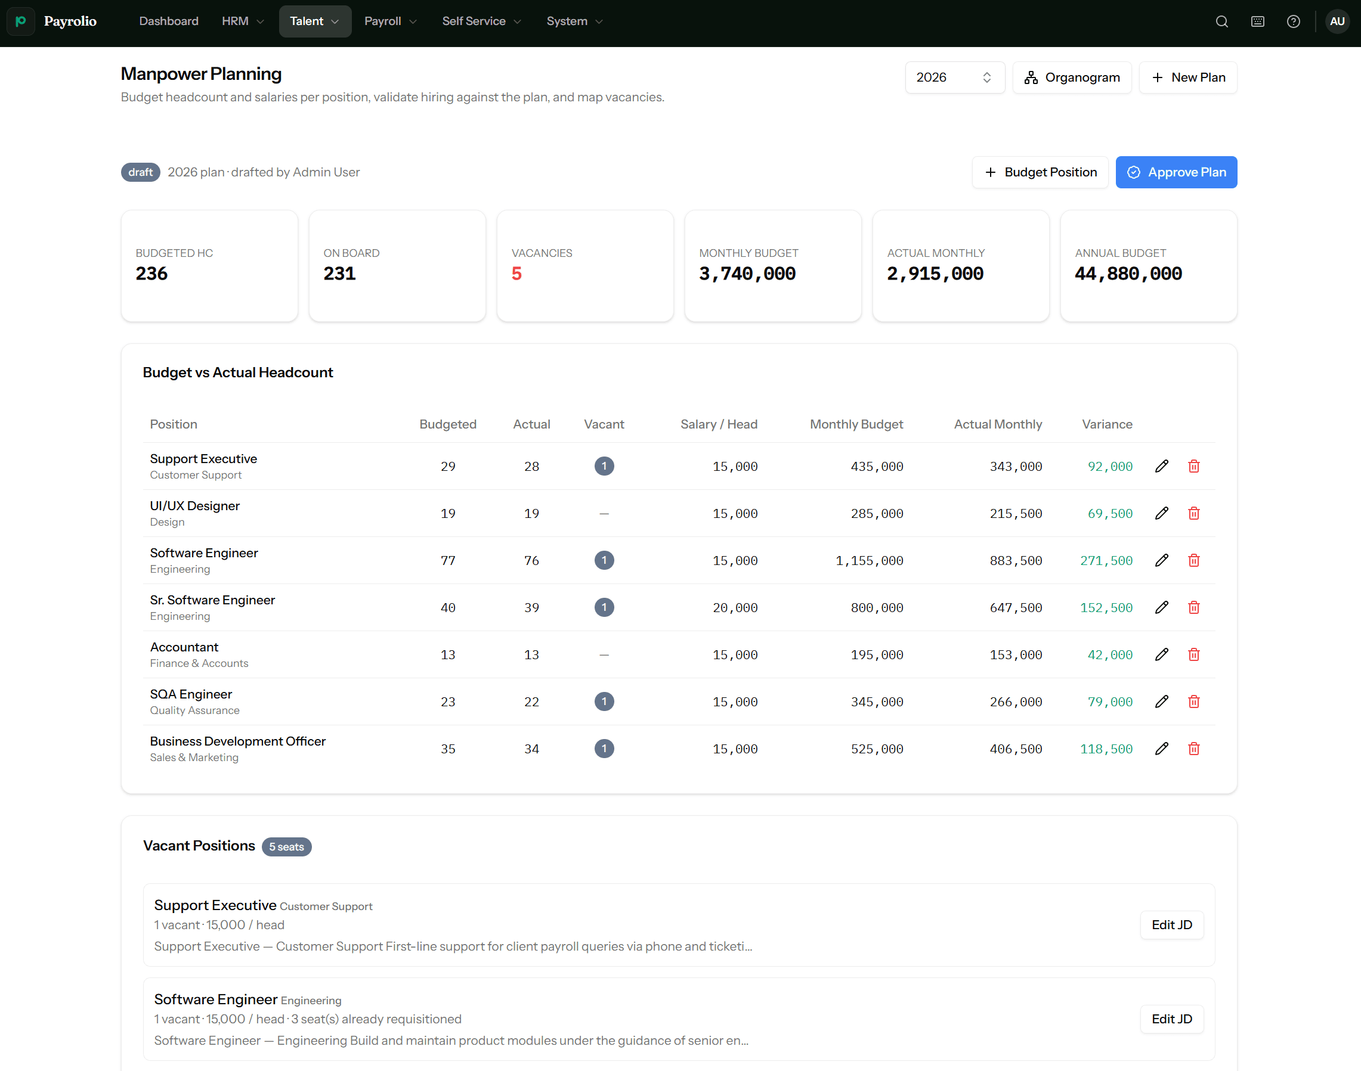Expand the Self Service menu
Screen dimensions: 1361x1071
tap(482, 21)
